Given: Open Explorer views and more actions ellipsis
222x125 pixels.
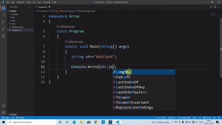Looking at the screenshot, I should pos(30,7).
